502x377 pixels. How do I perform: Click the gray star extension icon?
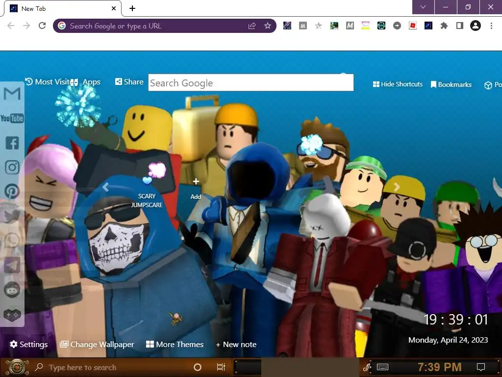pyautogui.click(x=318, y=26)
